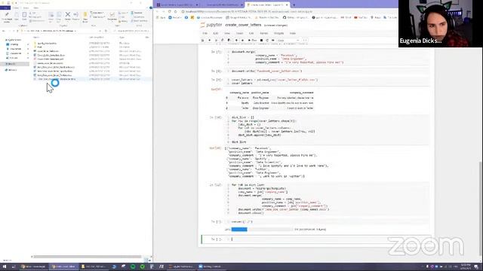Go up one folder in Explorer
Viewport: 483px width, 271px height.
tap(18, 31)
